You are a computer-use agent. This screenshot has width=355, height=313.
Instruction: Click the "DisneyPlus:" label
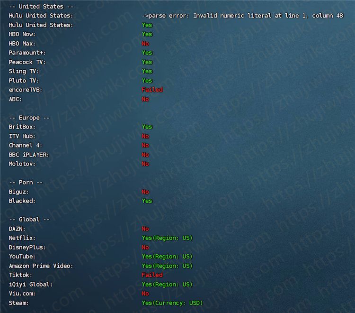pyautogui.click(x=27, y=247)
